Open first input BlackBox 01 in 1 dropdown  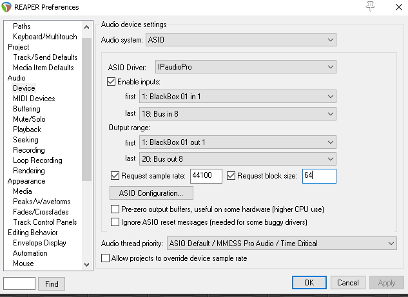click(238, 97)
